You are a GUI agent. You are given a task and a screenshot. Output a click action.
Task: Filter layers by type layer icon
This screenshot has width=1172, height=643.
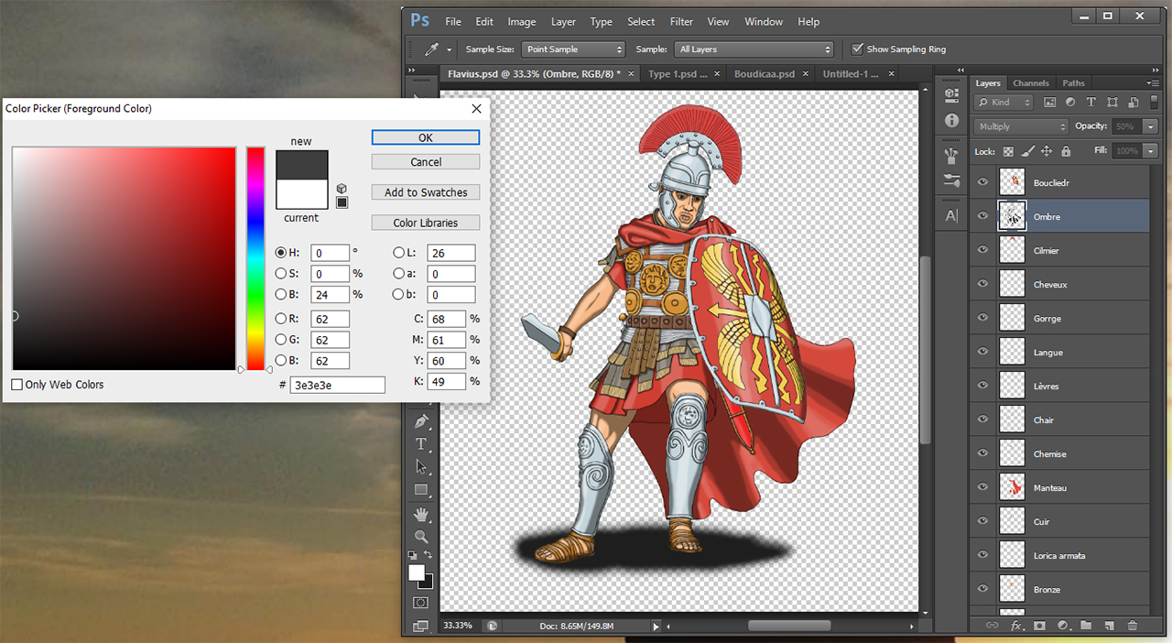1091,103
